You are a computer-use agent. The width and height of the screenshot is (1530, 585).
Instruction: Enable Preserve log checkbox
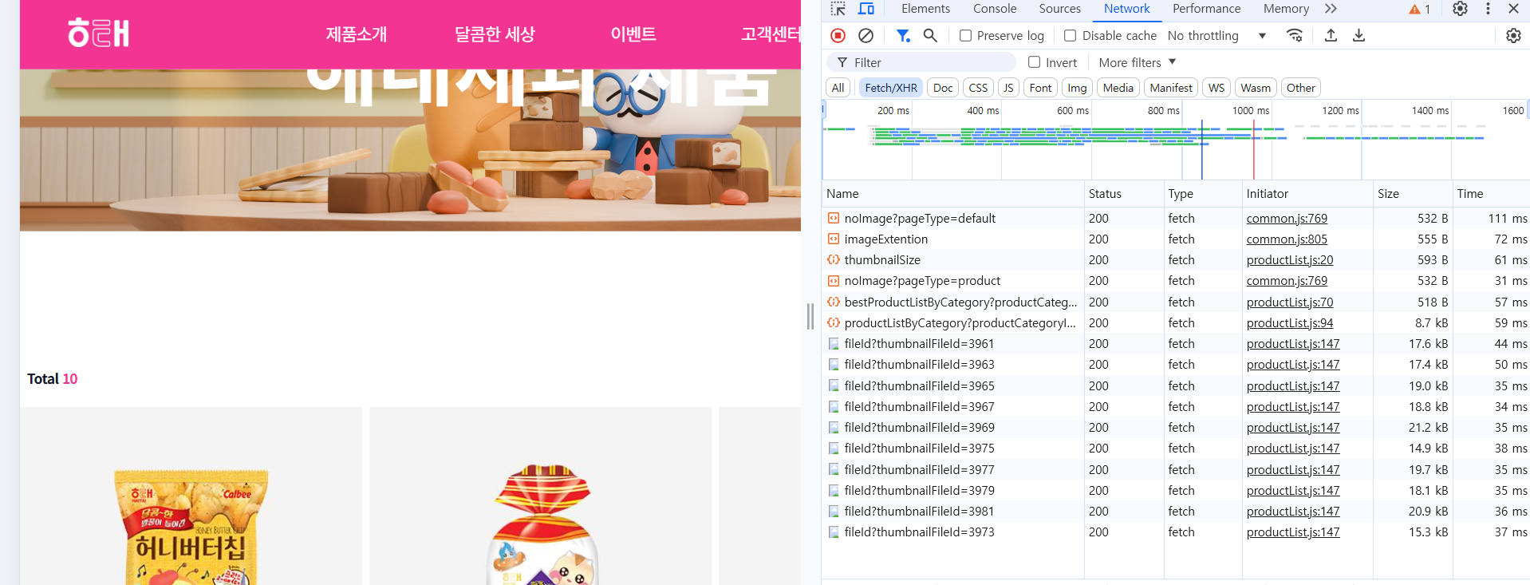click(965, 35)
